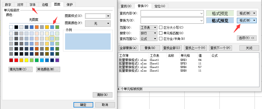Select the highlighted light blue swatch
The width and height of the screenshot is (262, 109).
click(x=52, y=38)
